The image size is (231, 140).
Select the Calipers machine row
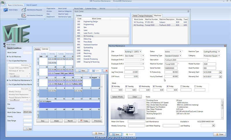click(160, 22)
